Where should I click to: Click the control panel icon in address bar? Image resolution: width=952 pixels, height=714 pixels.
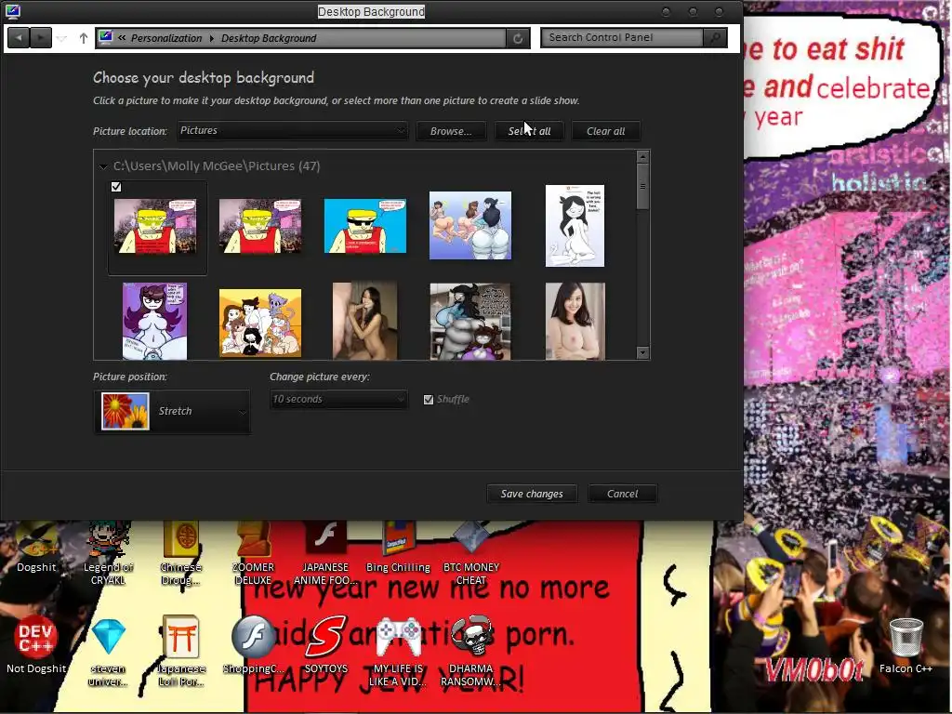tap(106, 37)
